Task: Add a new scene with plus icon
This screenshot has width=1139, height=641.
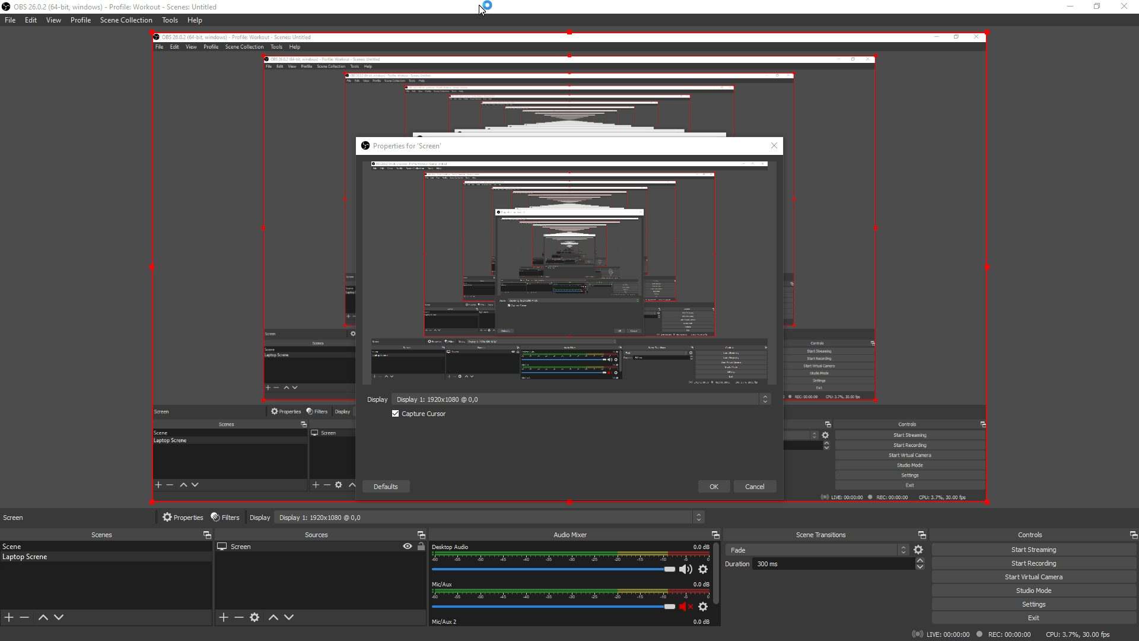Action: click(8, 617)
